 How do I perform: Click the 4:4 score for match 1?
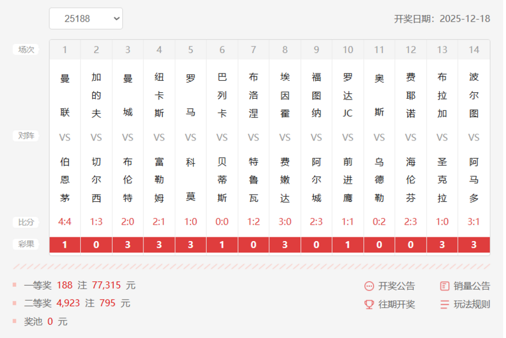(65, 222)
